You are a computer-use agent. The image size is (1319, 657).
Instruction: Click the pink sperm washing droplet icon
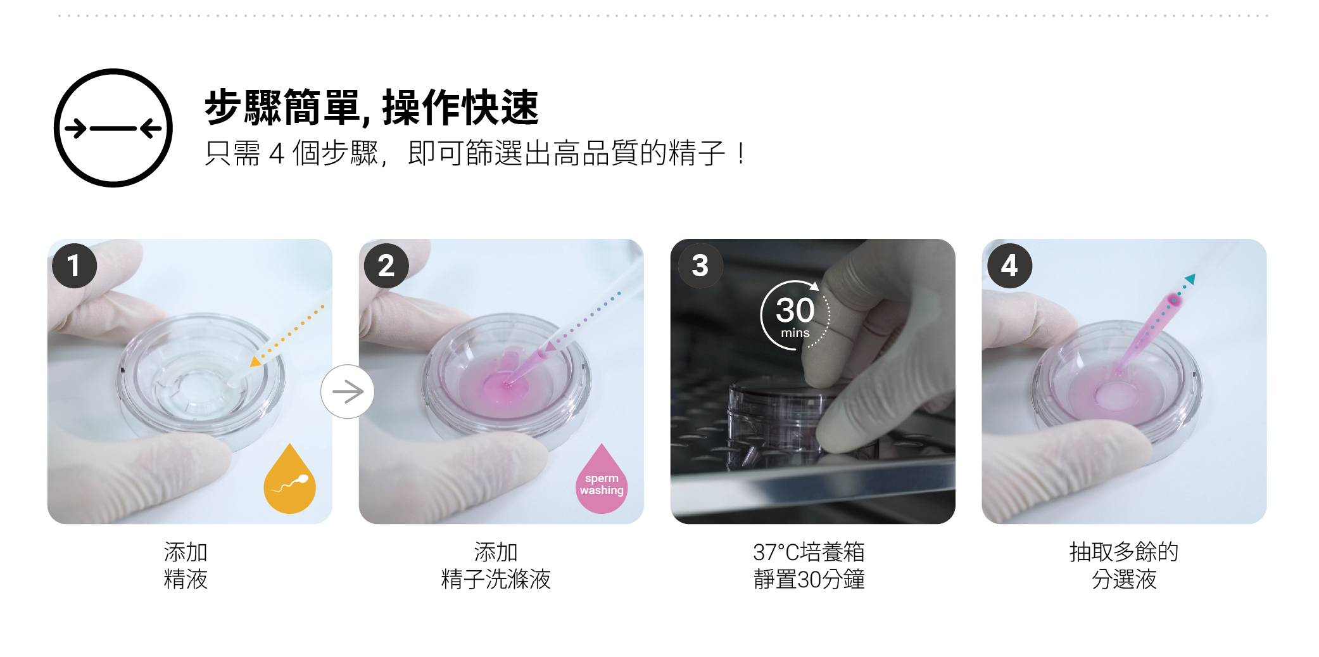coord(602,479)
